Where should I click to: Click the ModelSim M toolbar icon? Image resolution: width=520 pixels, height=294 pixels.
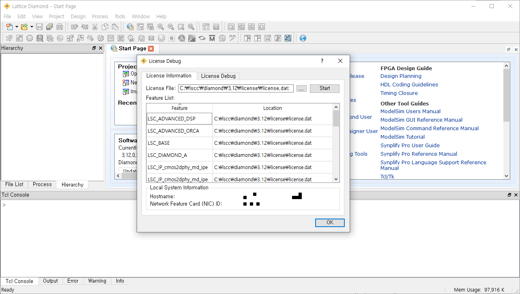pyautogui.click(x=212, y=38)
